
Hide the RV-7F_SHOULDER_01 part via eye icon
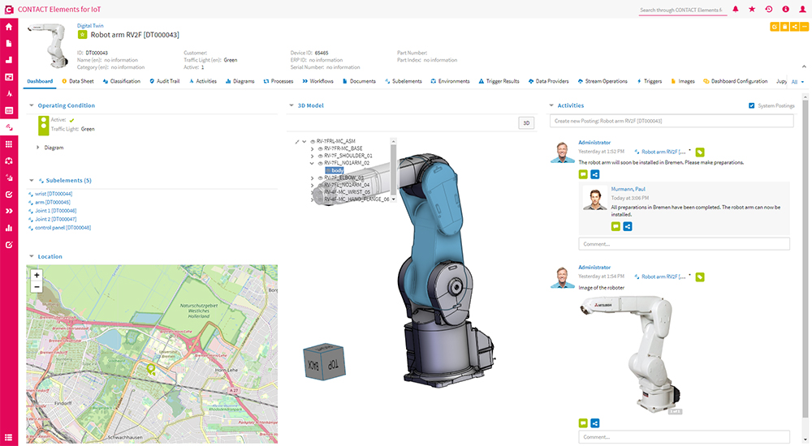[321, 156]
